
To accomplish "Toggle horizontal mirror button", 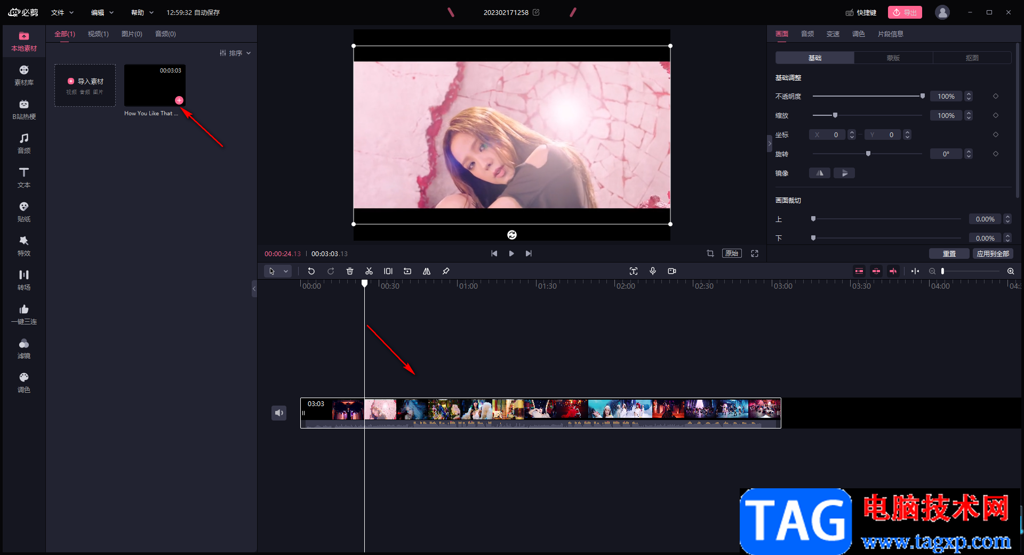I will (820, 173).
